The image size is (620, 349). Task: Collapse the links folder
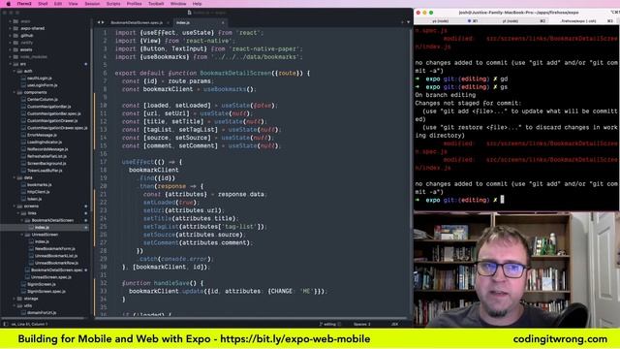[x=18, y=213]
